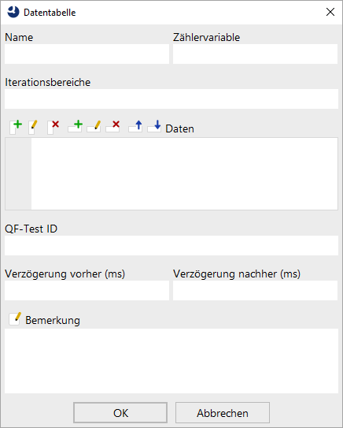Click into the Zählervariable field
Screen dimensions: 343x428
(x=255, y=54)
